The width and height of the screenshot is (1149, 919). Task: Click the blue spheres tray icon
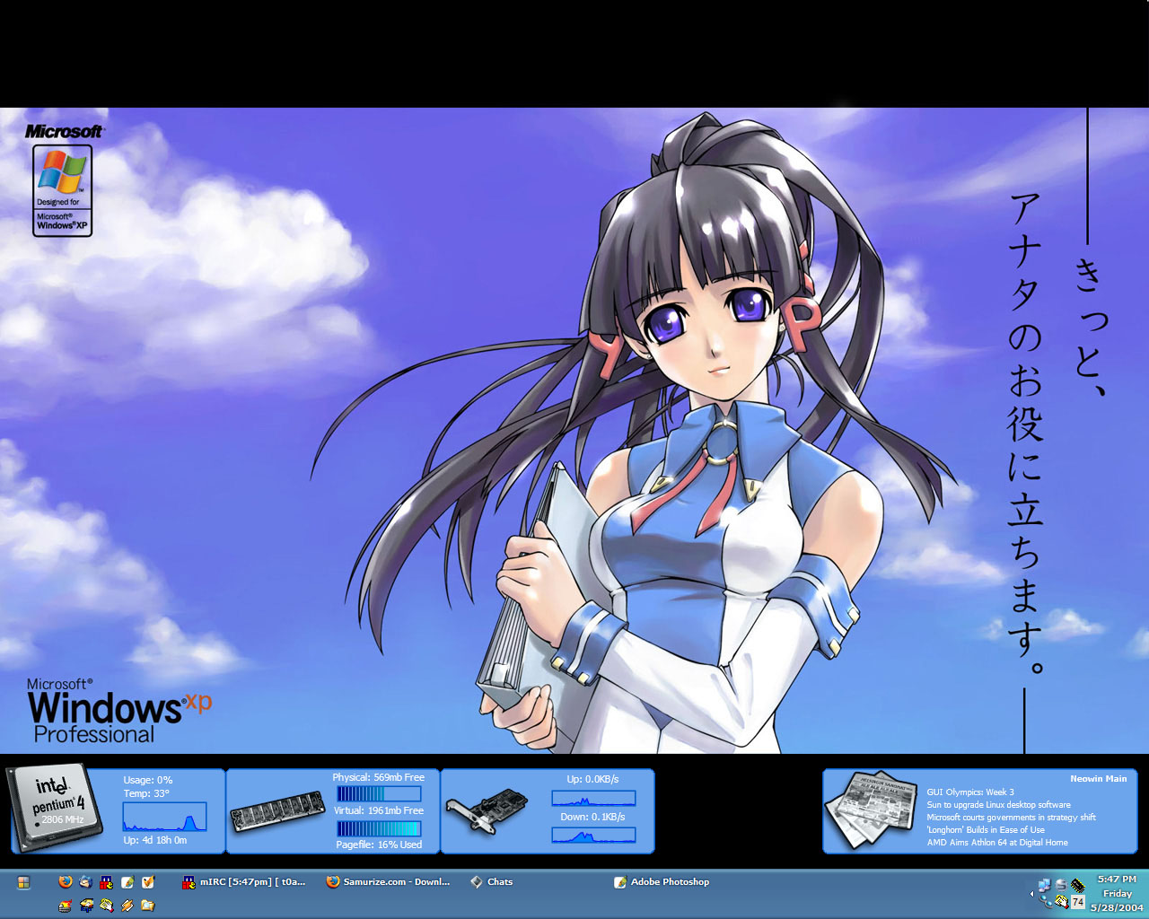1046,901
